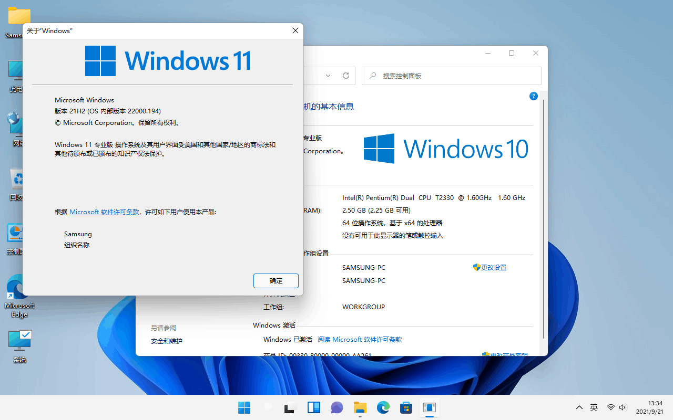Launch the Chat app from taskbar
The width and height of the screenshot is (673, 420).
pyautogui.click(x=337, y=407)
